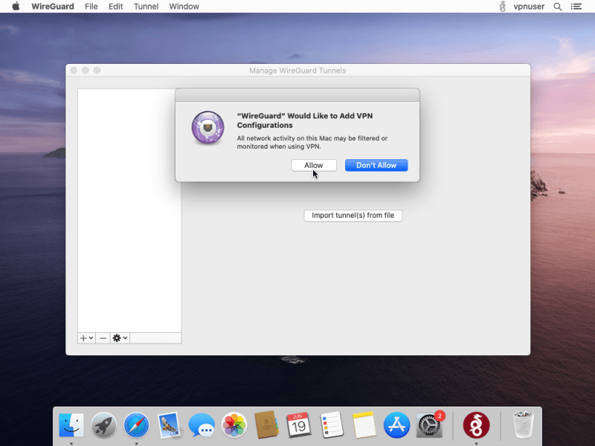Open Contacts book in the Dock

pyautogui.click(x=266, y=425)
